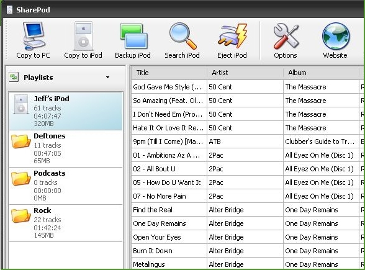The width and height of the screenshot is (365, 270).
Task: Select Jeff's iPod in the playlist pane
Action: (66, 111)
